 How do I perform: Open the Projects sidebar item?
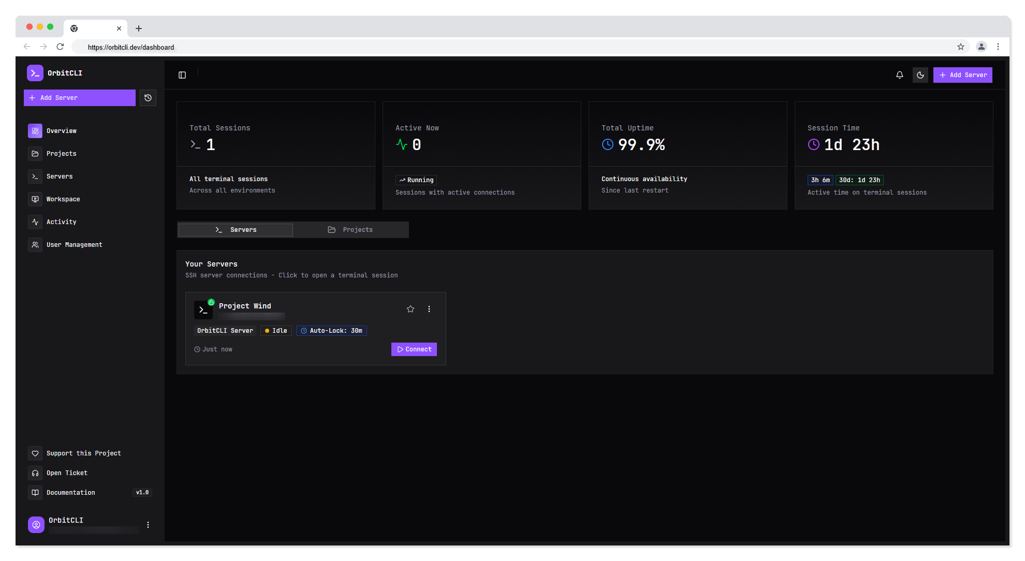[61, 153]
